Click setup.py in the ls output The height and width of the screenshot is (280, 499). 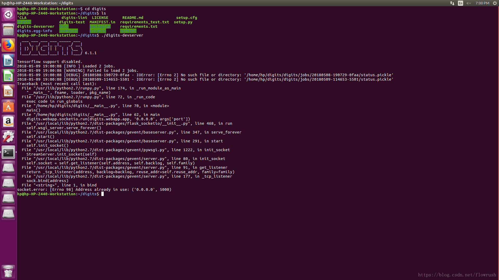coord(183,22)
